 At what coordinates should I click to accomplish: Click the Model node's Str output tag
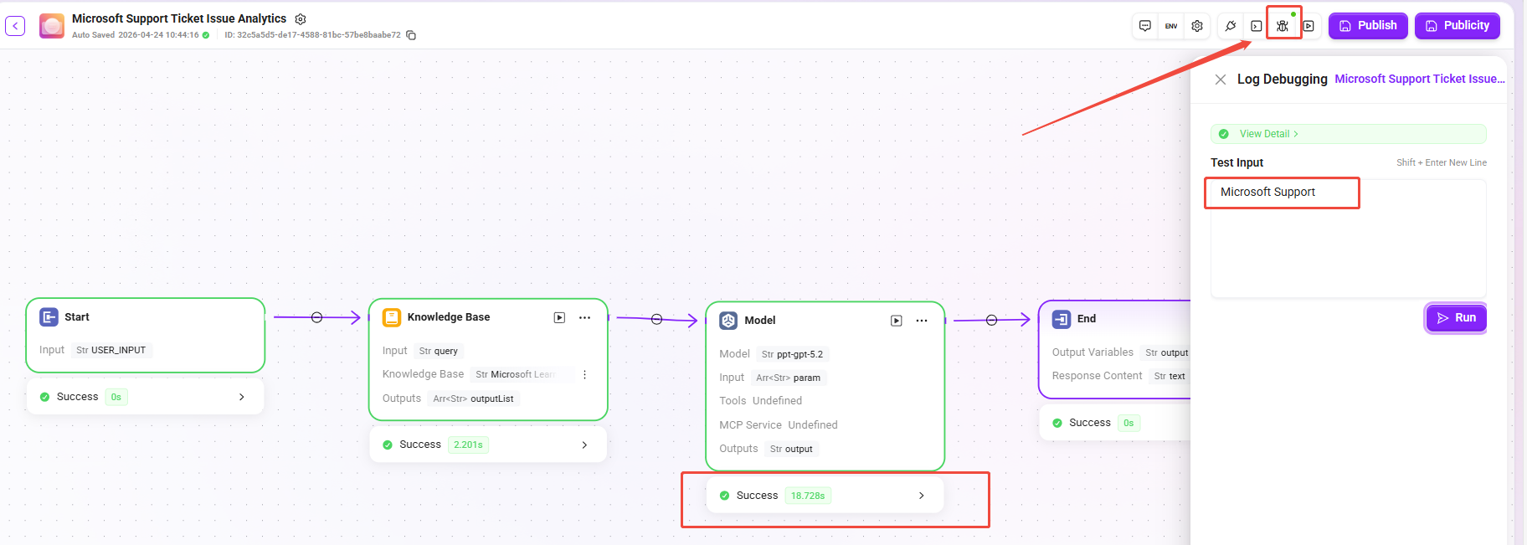click(x=791, y=449)
